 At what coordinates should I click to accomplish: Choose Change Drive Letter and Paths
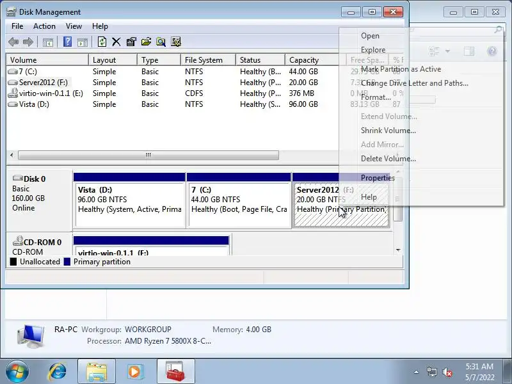tap(421, 83)
